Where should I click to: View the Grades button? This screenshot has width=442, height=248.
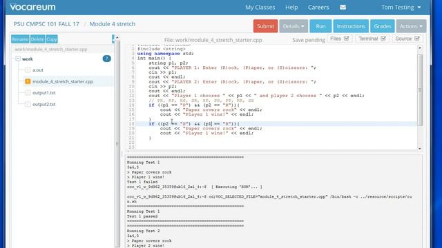(382, 26)
